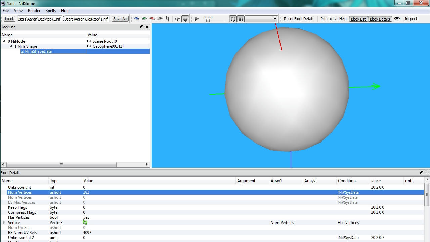The width and height of the screenshot is (430, 242).
Task: Toggle the KFM toolbar button
Action: [x=397, y=19]
